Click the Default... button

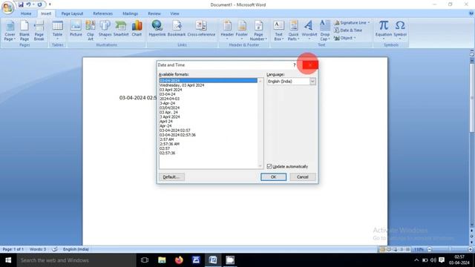point(171,177)
